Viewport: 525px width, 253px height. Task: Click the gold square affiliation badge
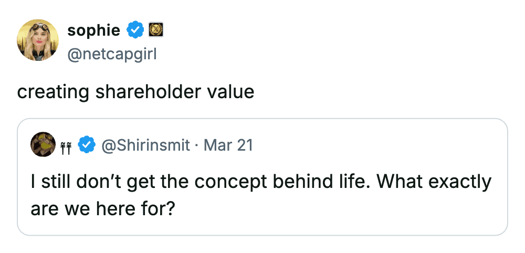tap(154, 31)
